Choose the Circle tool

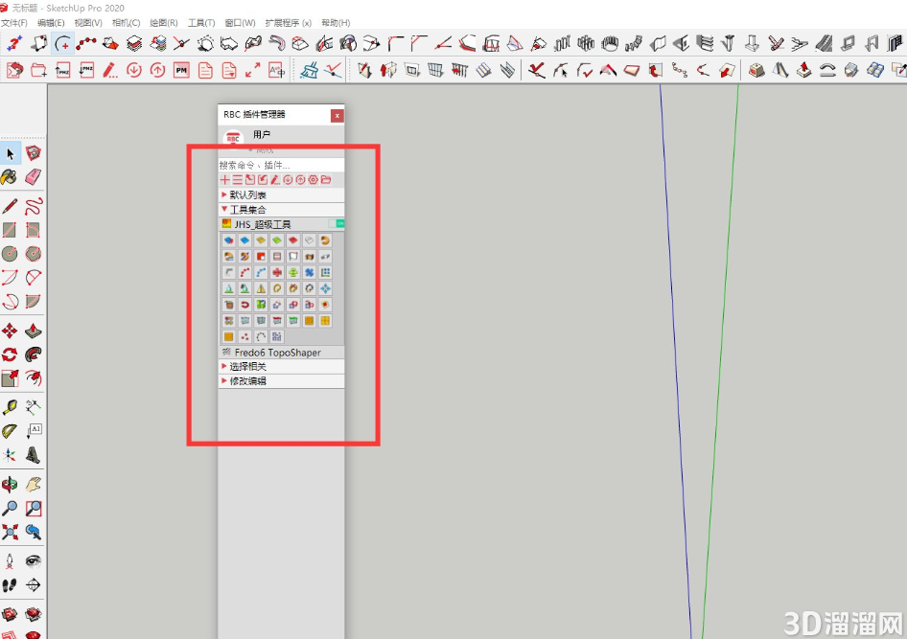(10, 254)
